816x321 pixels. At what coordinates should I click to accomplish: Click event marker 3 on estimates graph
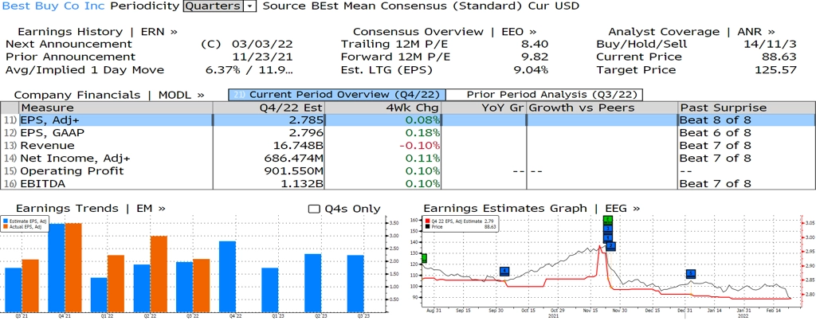tap(607, 229)
